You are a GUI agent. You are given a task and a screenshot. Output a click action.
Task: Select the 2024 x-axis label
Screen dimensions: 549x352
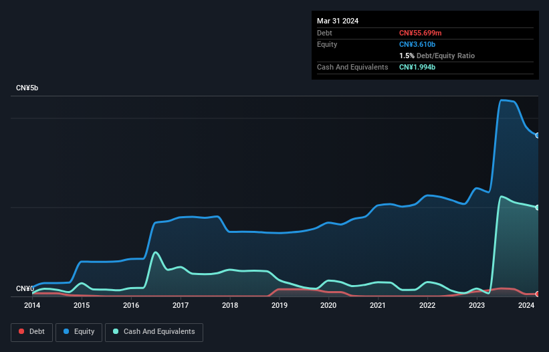tap(526, 305)
